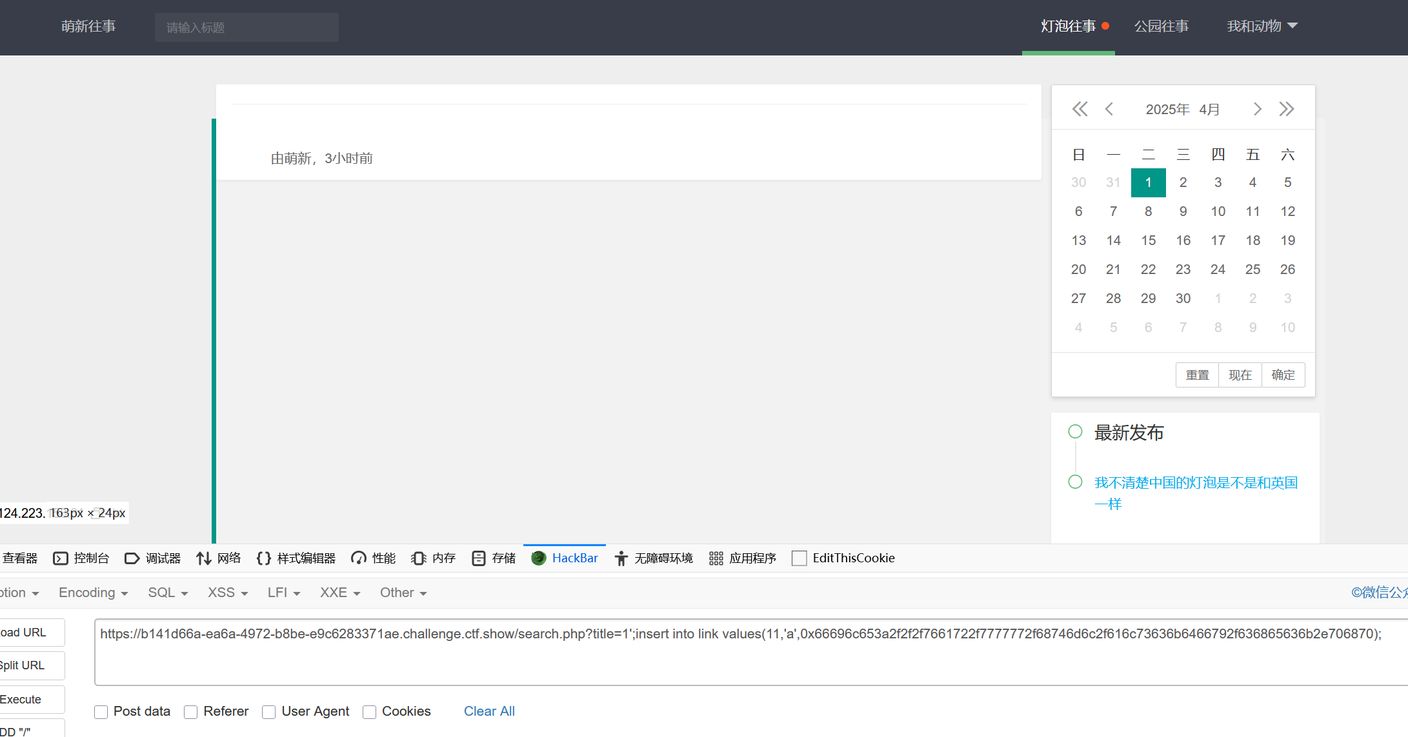The image size is (1408, 737).
Task: Go to next month using right chevron
Action: point(1257,109)
